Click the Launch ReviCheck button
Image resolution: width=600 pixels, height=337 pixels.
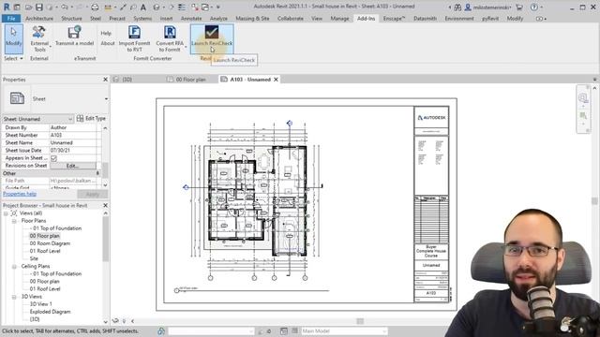pyautogui.click(x=212, y=38)
